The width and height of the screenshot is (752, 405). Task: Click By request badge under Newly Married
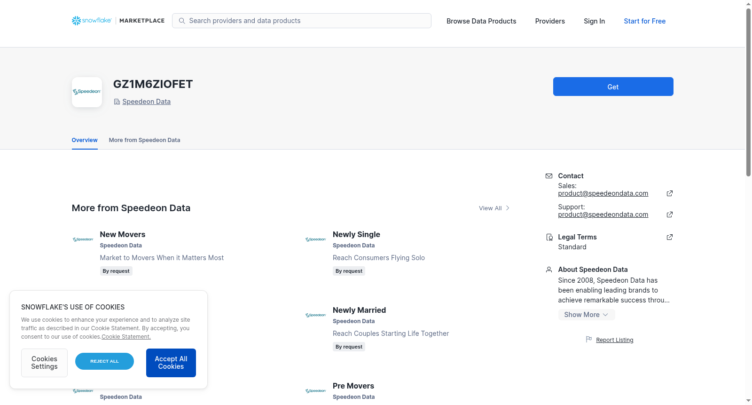[x=349, y=347]
